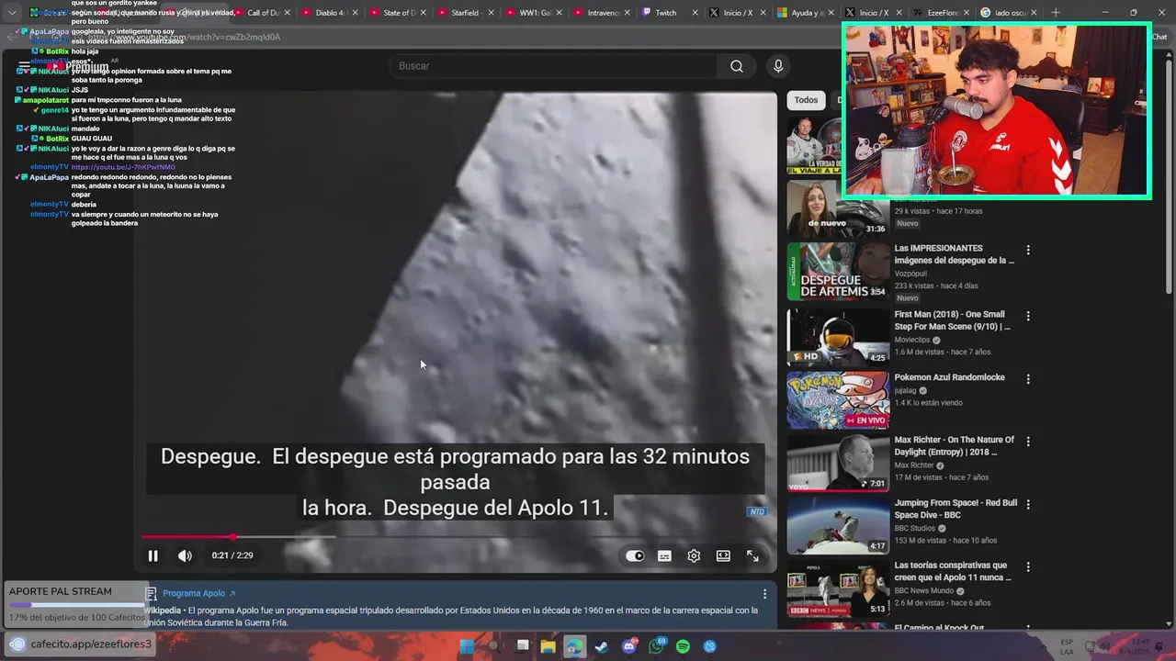Open First Man movie clip thumbnail
The width and height of the screenshot is (1176, 661).
(838, 337)
